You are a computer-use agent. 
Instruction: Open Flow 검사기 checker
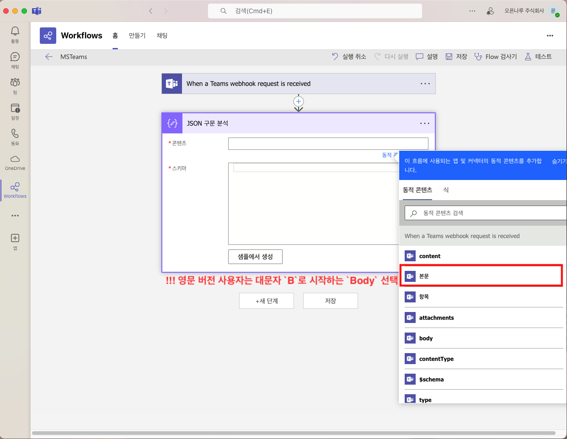click(x=496, y=57)
